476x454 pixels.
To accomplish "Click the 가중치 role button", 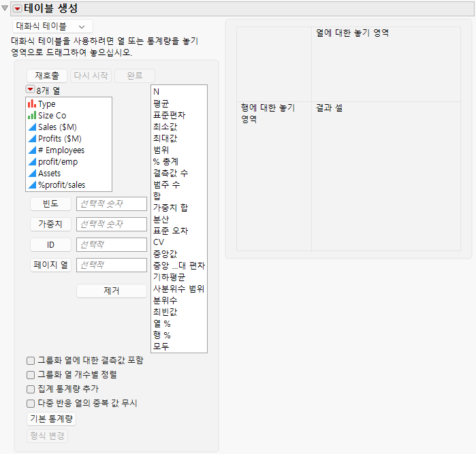I will coord(50,224).
